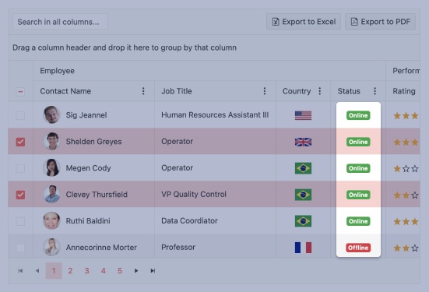Toggle the select-all header checkbox
429x292 pixels.
click(x=20, y=91)
